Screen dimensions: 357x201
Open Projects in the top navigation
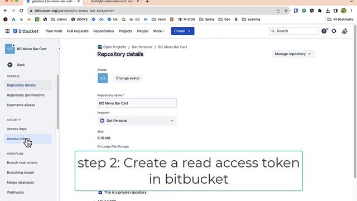point(125,31)
